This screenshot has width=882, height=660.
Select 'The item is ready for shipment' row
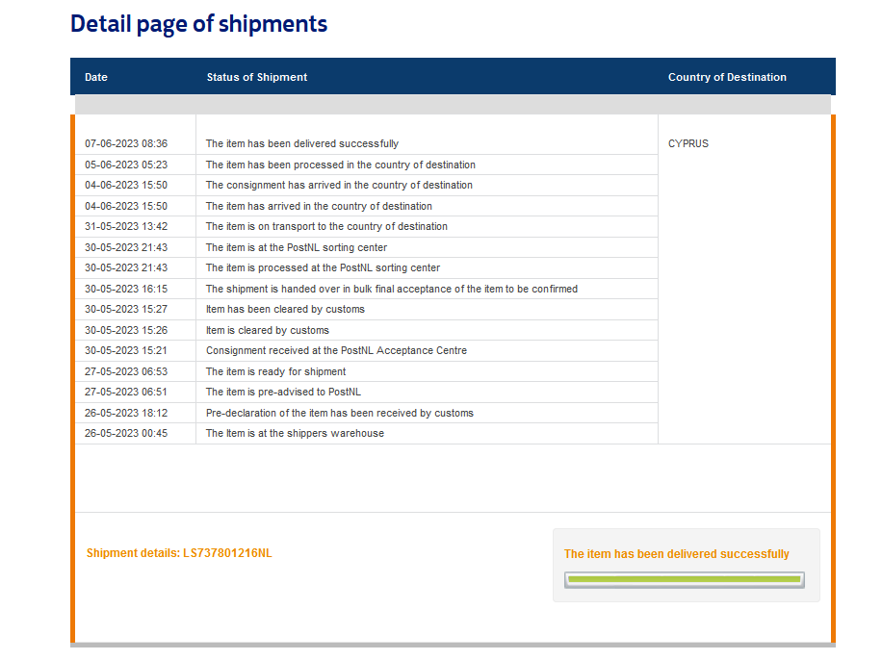click(x=275, y=371)
